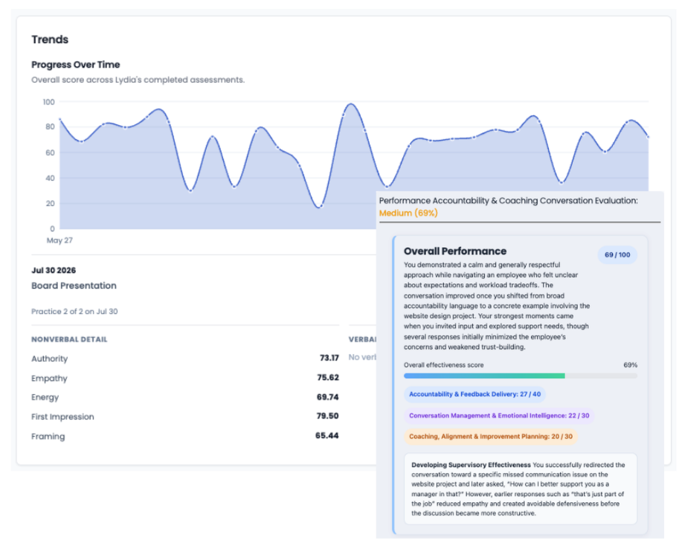This screenshot has width=685, height=546.
Task: Click the last data point on chart
Action: click(x=648, y=137)
